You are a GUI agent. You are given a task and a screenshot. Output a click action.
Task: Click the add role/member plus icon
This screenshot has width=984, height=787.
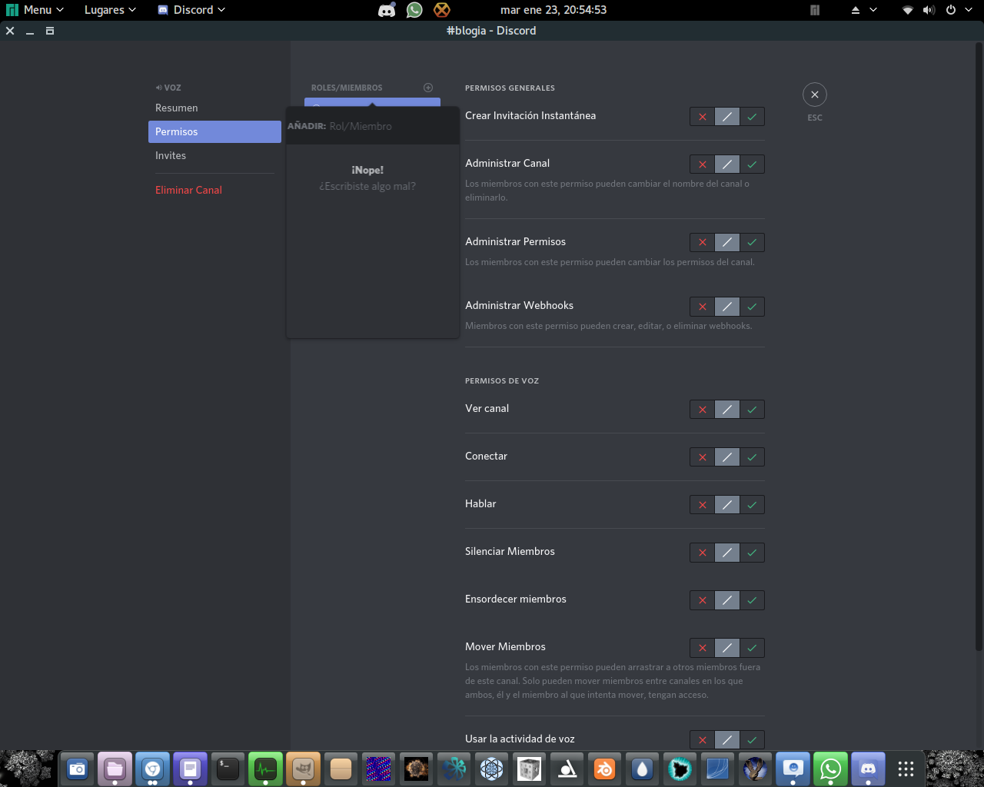(x=428, y=88)
